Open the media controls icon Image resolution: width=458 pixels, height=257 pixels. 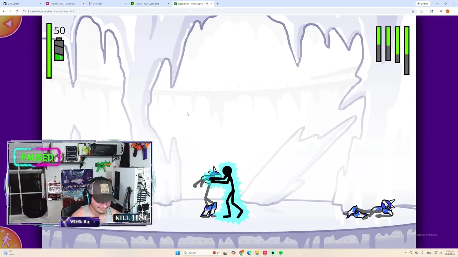coord(441,11)
